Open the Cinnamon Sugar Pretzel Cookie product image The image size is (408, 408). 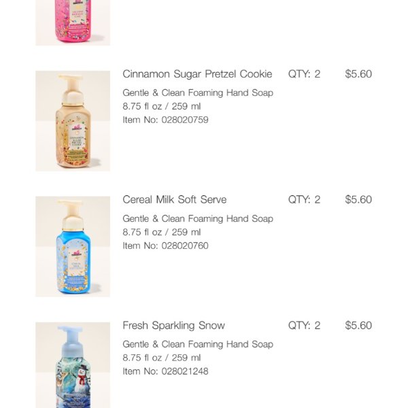coord(73,121)
